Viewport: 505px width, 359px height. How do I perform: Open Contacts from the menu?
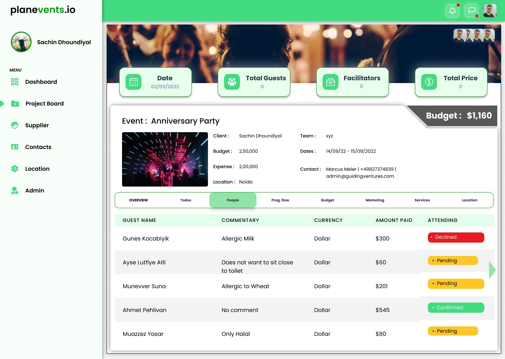(38, 147)
